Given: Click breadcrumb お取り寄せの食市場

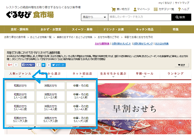Looking at the screenshot, I should 15,37.
